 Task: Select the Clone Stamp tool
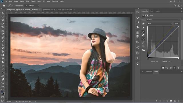(x=3, y=45)
